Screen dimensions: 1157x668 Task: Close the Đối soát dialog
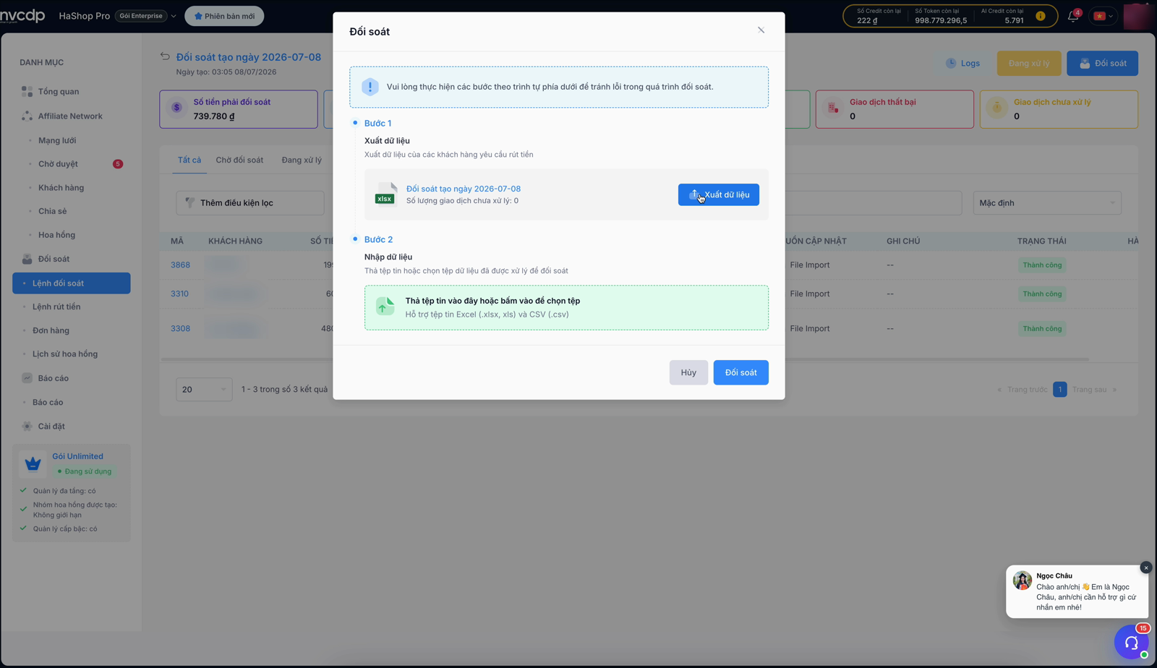pyautogui.click(x=761, y=30)
